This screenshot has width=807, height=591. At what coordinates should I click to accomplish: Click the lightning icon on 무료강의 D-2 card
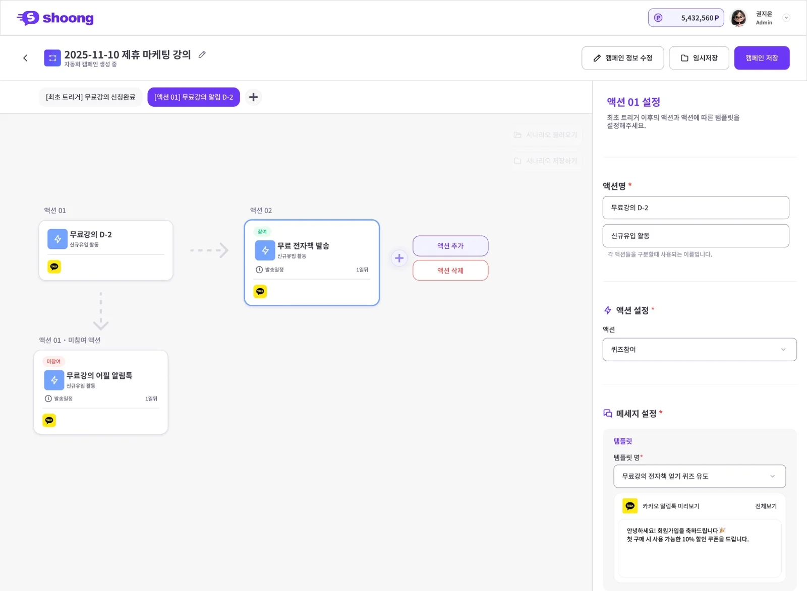[x=57, y=239]
